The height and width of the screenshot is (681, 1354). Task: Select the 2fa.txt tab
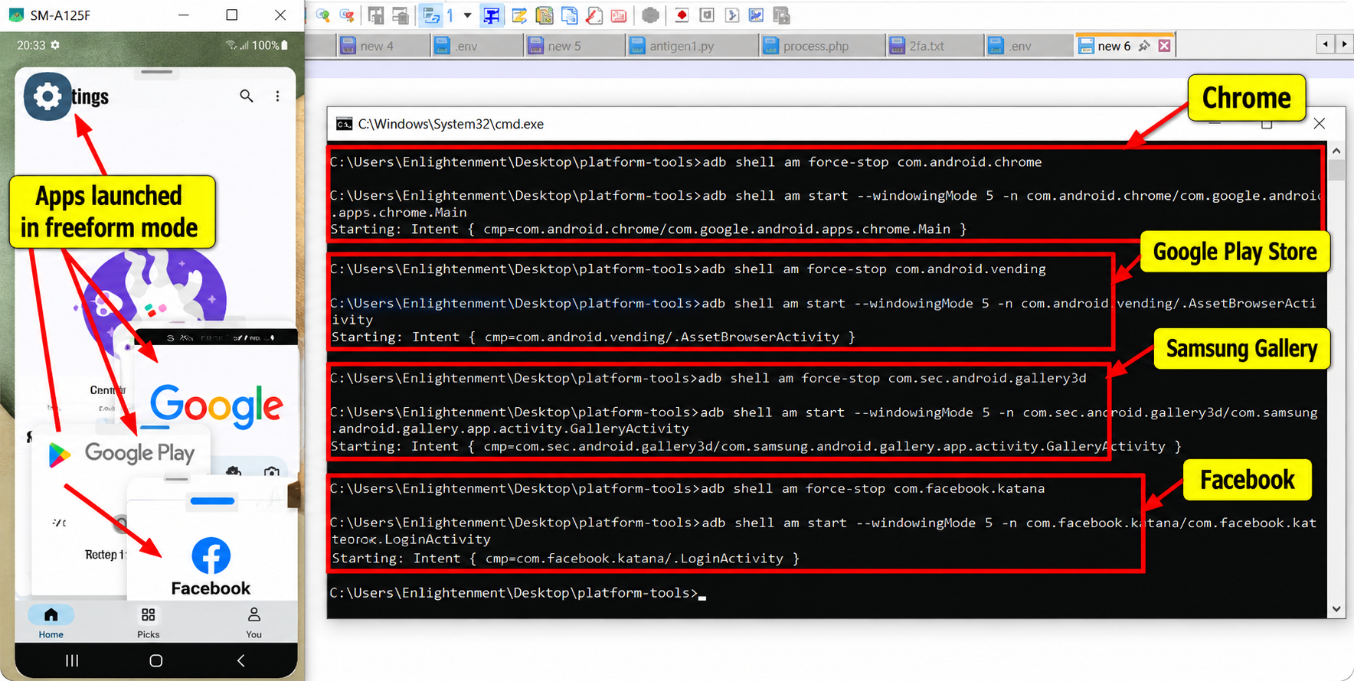pyautogui.click(x=934, y=46)
